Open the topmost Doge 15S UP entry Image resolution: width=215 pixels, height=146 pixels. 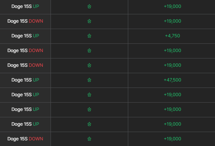[25, 6]
